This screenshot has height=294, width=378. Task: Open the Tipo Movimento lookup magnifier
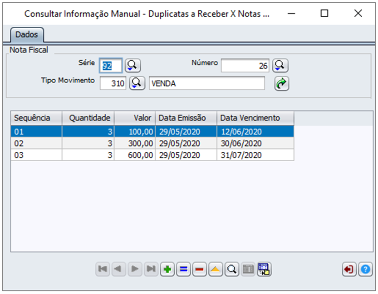click(137, 83)
